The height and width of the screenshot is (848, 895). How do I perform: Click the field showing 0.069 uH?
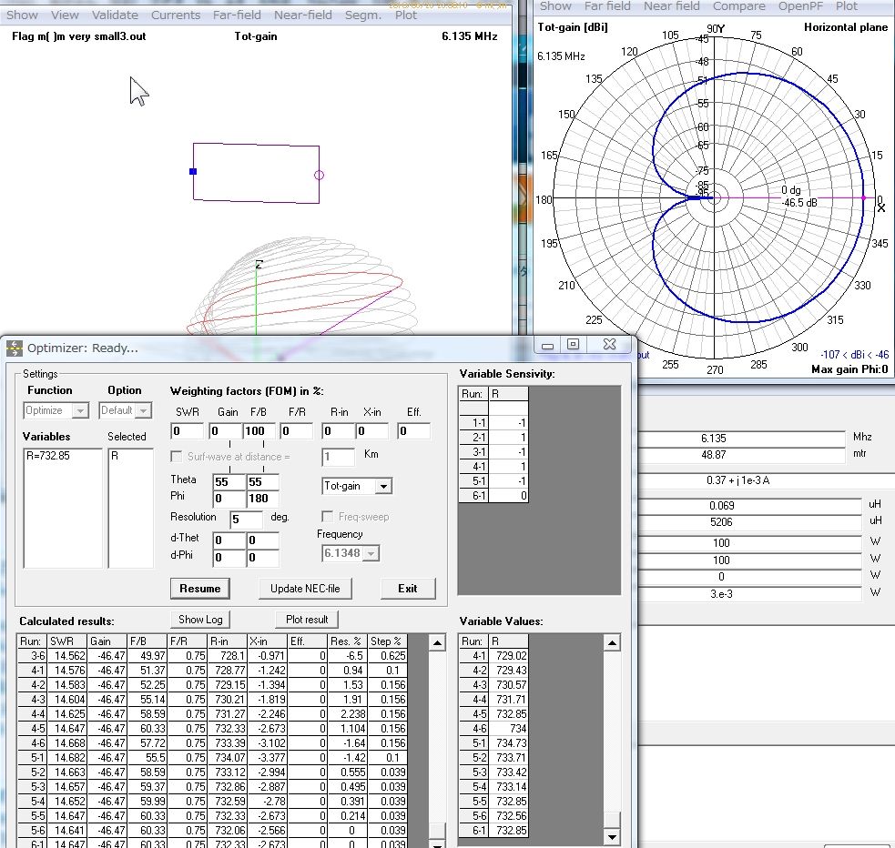coord(749,506)
